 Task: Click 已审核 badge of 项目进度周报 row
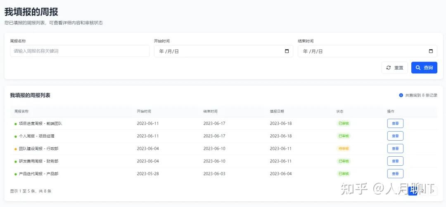(x=344, y=124)
